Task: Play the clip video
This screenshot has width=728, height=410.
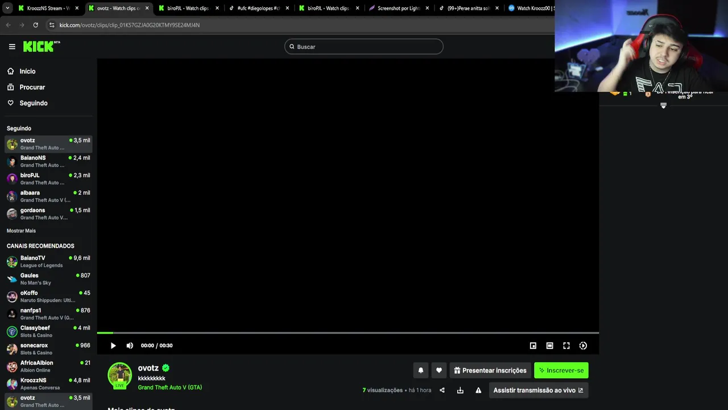Action: pyautogui.click(x=113, y=346)
